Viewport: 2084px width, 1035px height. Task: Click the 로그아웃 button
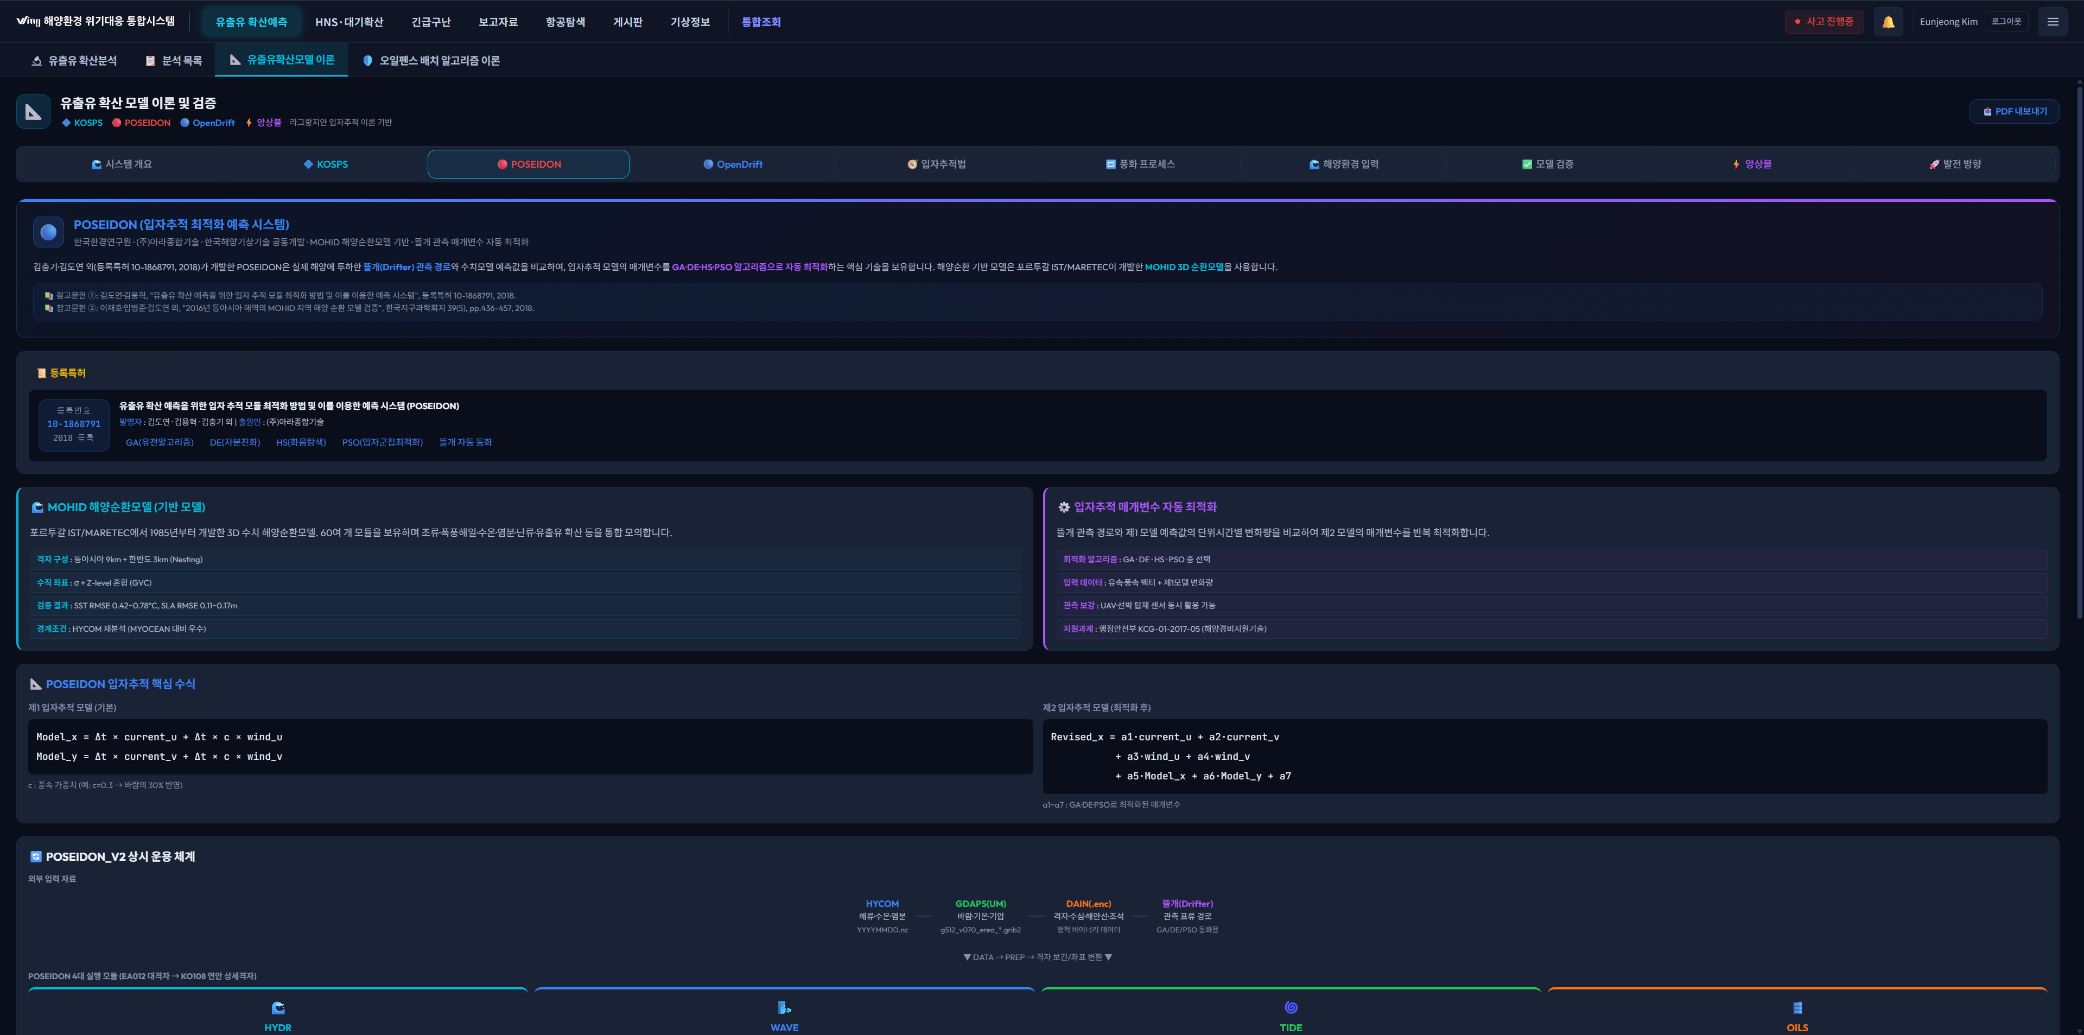click(2005, 22)
